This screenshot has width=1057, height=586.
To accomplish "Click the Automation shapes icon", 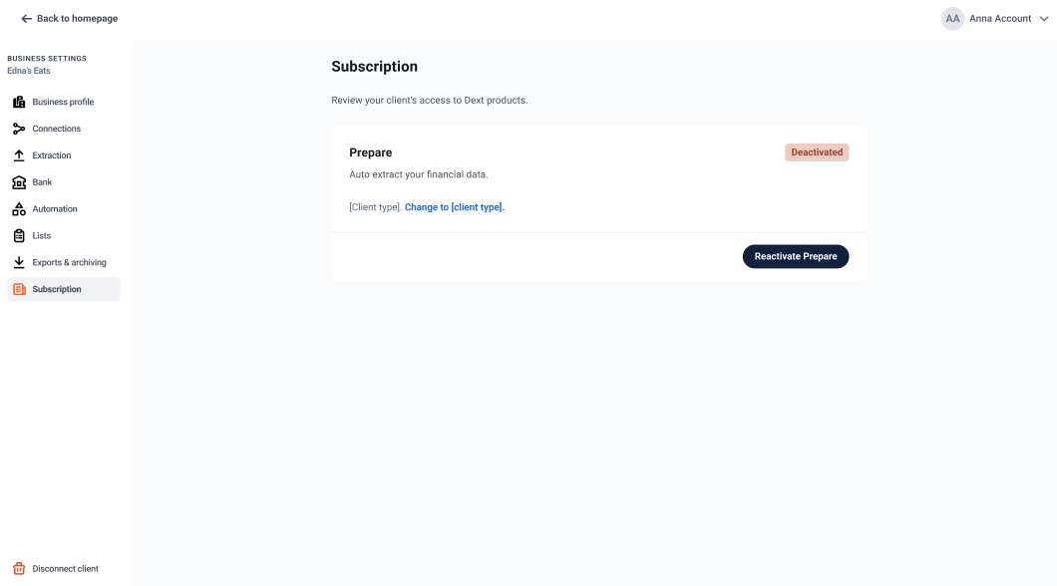I will tap(19, 209).
